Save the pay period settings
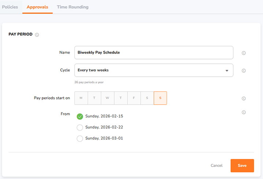 point(242,165)
